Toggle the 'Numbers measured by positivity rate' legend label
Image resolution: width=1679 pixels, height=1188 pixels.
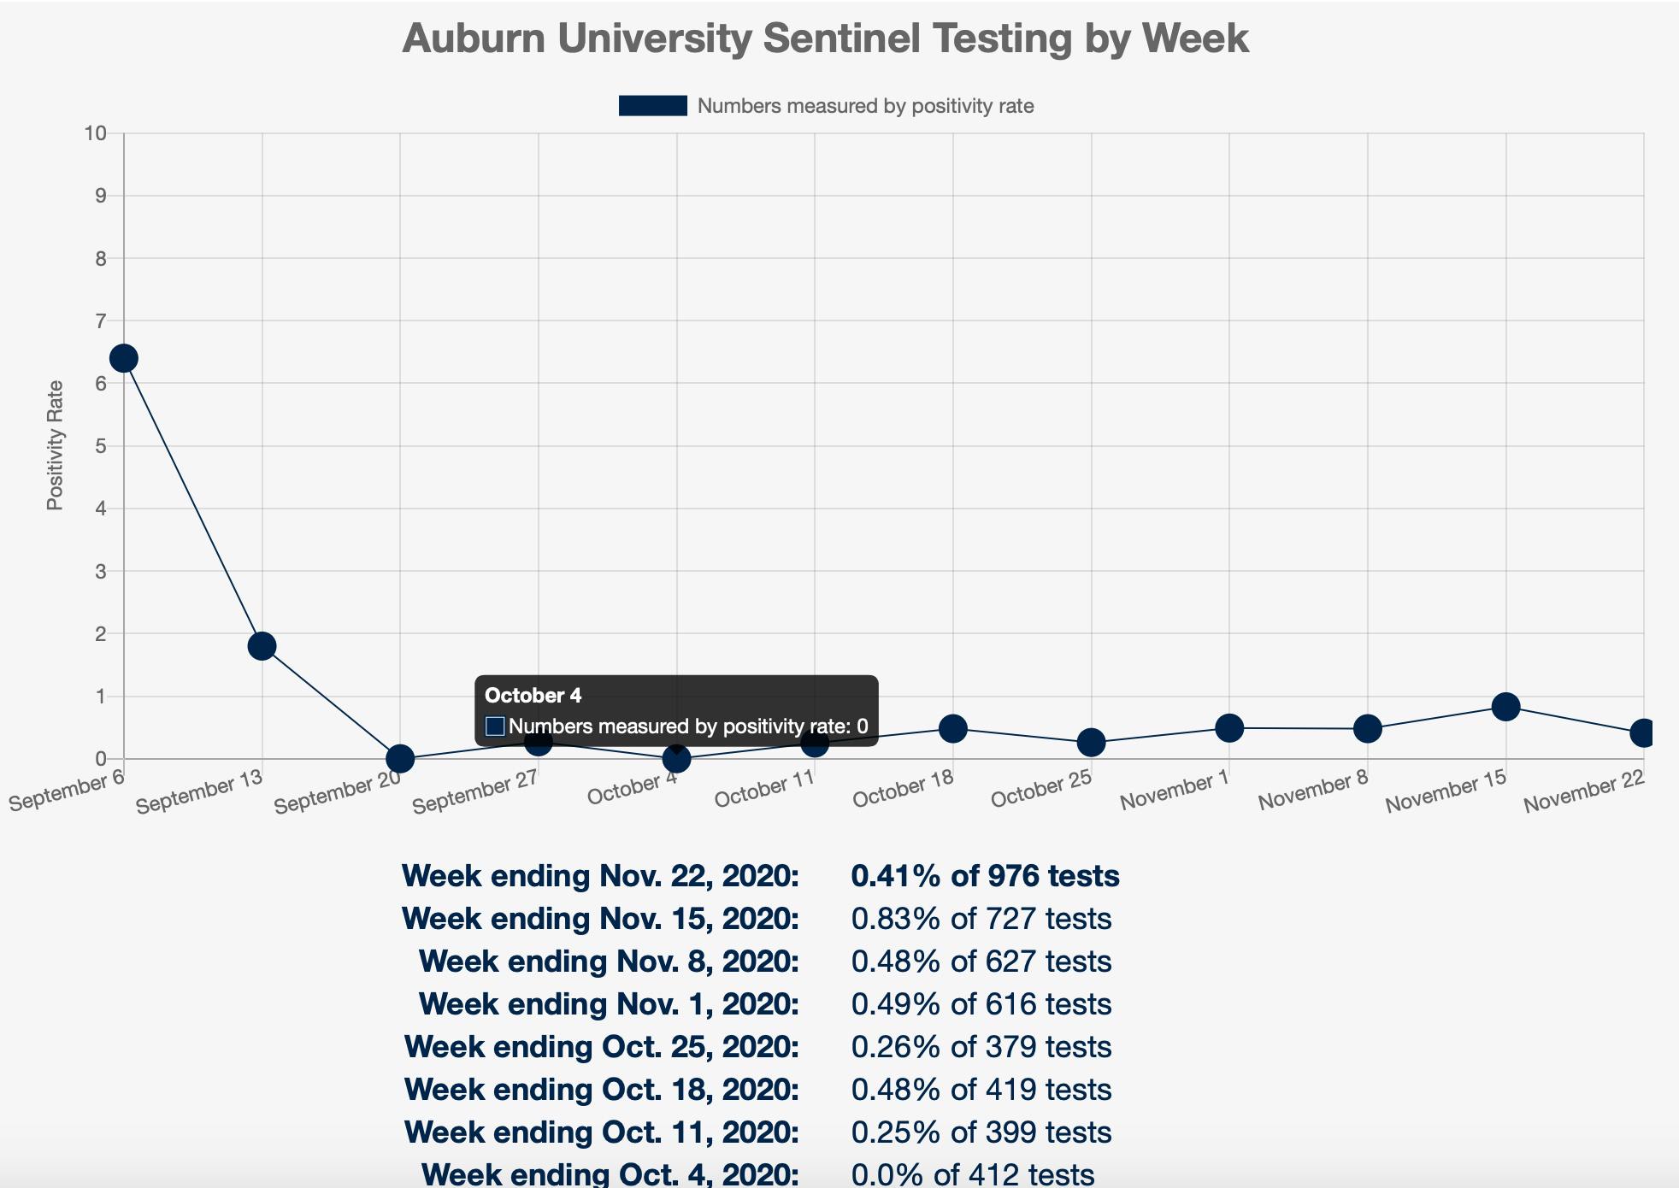pos(865,106)
